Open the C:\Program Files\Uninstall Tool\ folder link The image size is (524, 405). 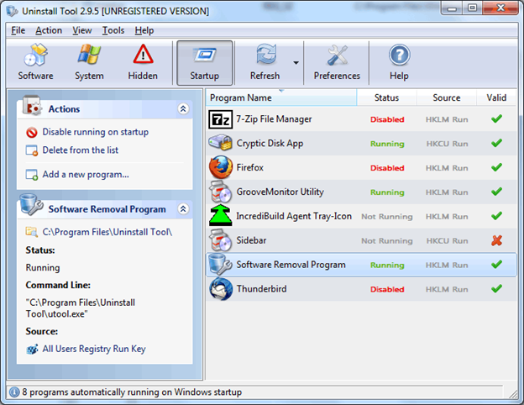pos(107,232)
